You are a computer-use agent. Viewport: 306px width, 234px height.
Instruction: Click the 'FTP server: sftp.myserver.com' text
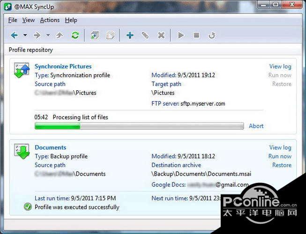(188, 103)
